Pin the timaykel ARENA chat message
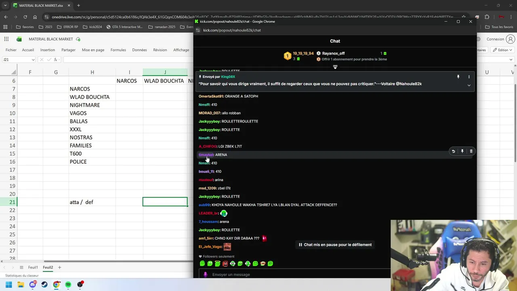The width and height of the screenshot is (517, 291). [462, 151]
